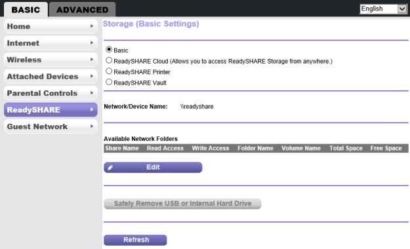The width and height of the screenshot is (410, 249).
Task: Click the Edit button
Action: pyautogui.click(x=153, y=167)
